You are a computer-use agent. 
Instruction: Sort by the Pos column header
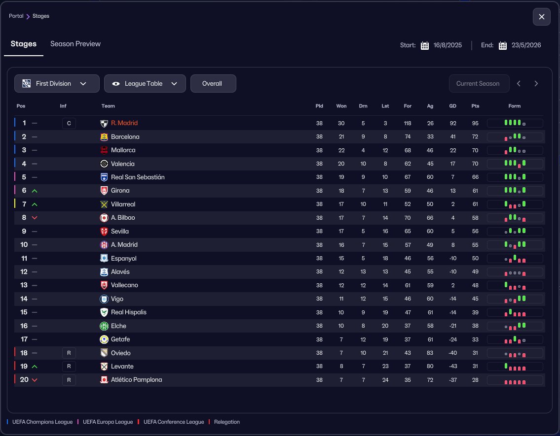21,106
